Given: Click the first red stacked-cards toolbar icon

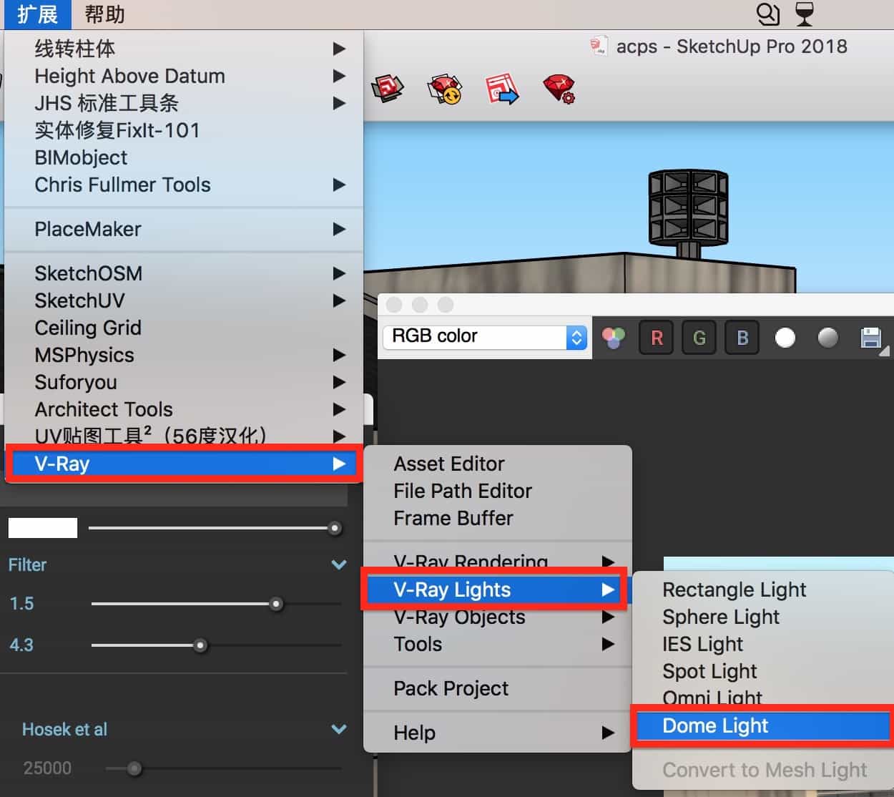Looking at the screenshot, I should 387,89.
